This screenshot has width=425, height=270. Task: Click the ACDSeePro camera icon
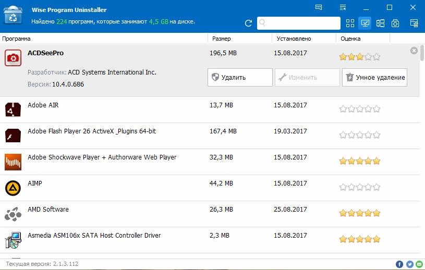(13, 58)
